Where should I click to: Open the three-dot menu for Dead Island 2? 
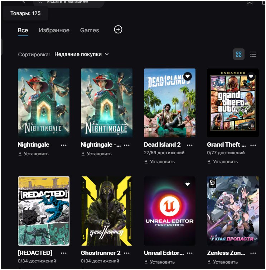click(x=190, y=145)
